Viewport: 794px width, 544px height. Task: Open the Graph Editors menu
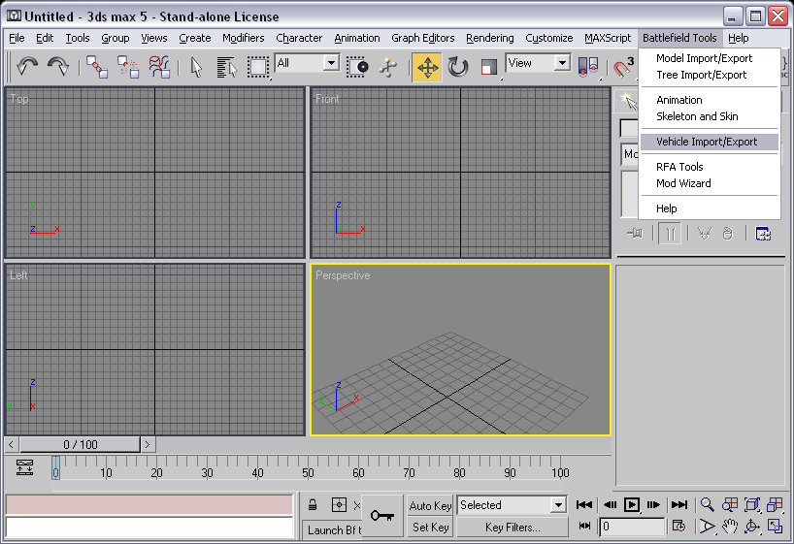click(x=423, y=38)
